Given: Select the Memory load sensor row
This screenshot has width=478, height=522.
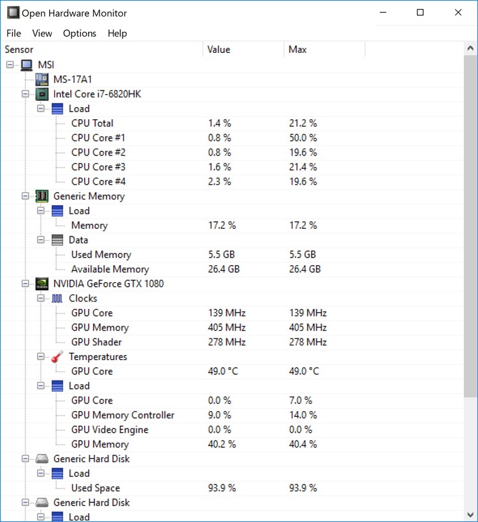Looking at the screenshot, I should coord(233,226).
